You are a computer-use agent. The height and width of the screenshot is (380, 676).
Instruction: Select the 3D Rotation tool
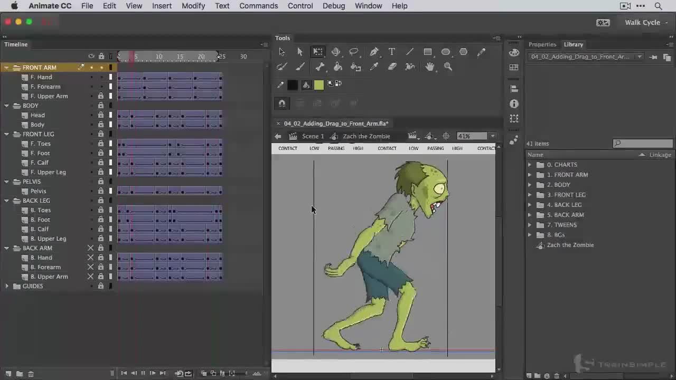[335, 52]
